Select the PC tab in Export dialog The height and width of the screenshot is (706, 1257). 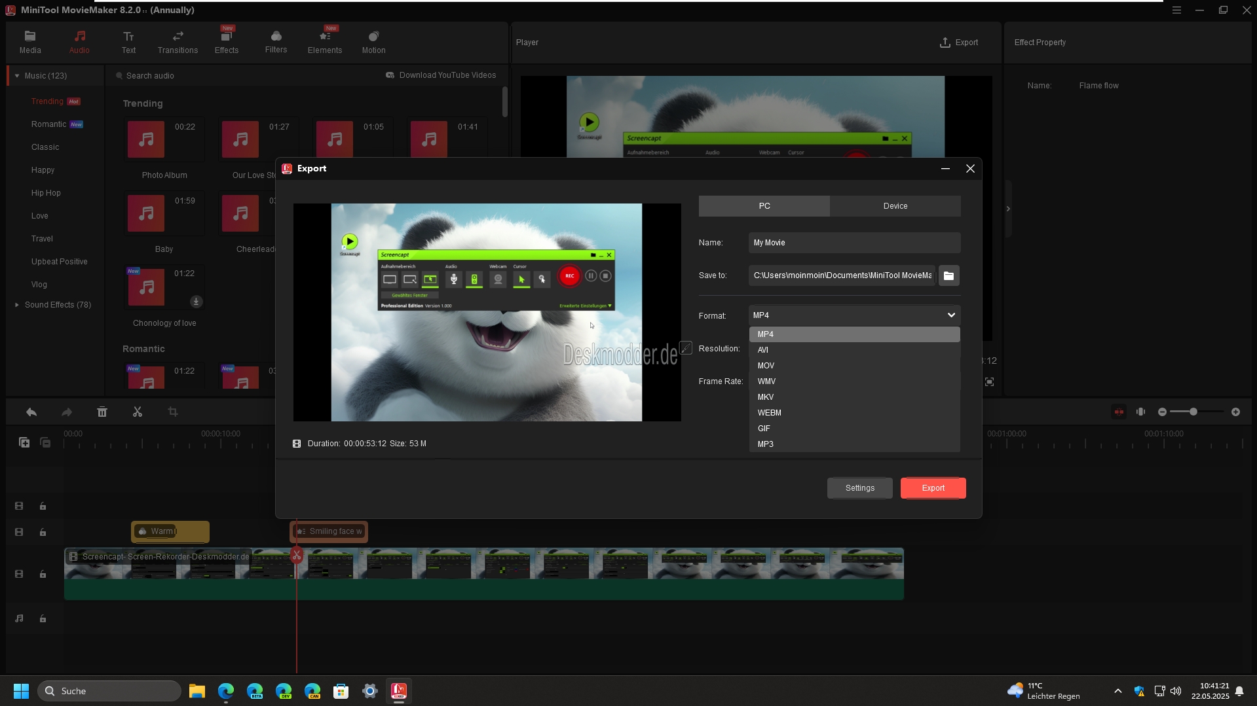click(x=764, y=205)
